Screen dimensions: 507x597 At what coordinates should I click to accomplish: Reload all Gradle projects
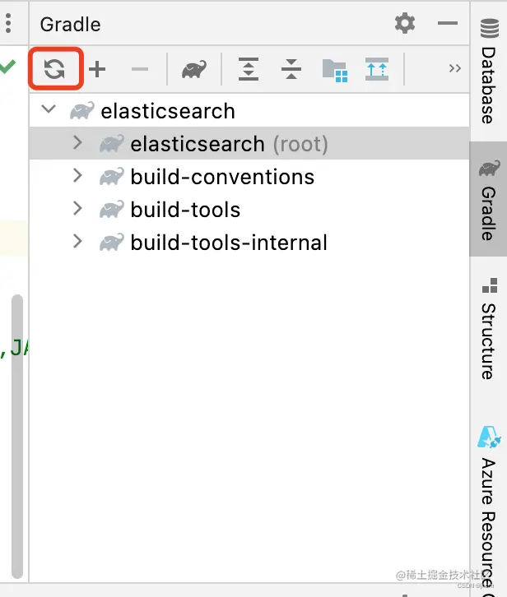coord(54,69)
